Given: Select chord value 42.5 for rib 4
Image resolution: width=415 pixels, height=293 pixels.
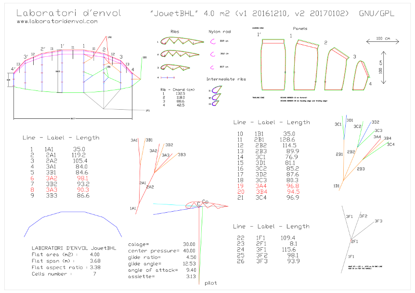Looking at the screenshot, I should pos(181,105).
